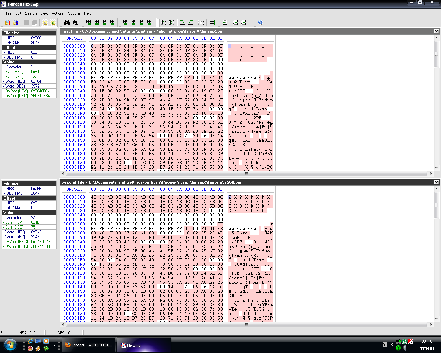441x353 pixels.
Task: Click the stacked horizontal lines toolbar icon
Action: (212, 23)
